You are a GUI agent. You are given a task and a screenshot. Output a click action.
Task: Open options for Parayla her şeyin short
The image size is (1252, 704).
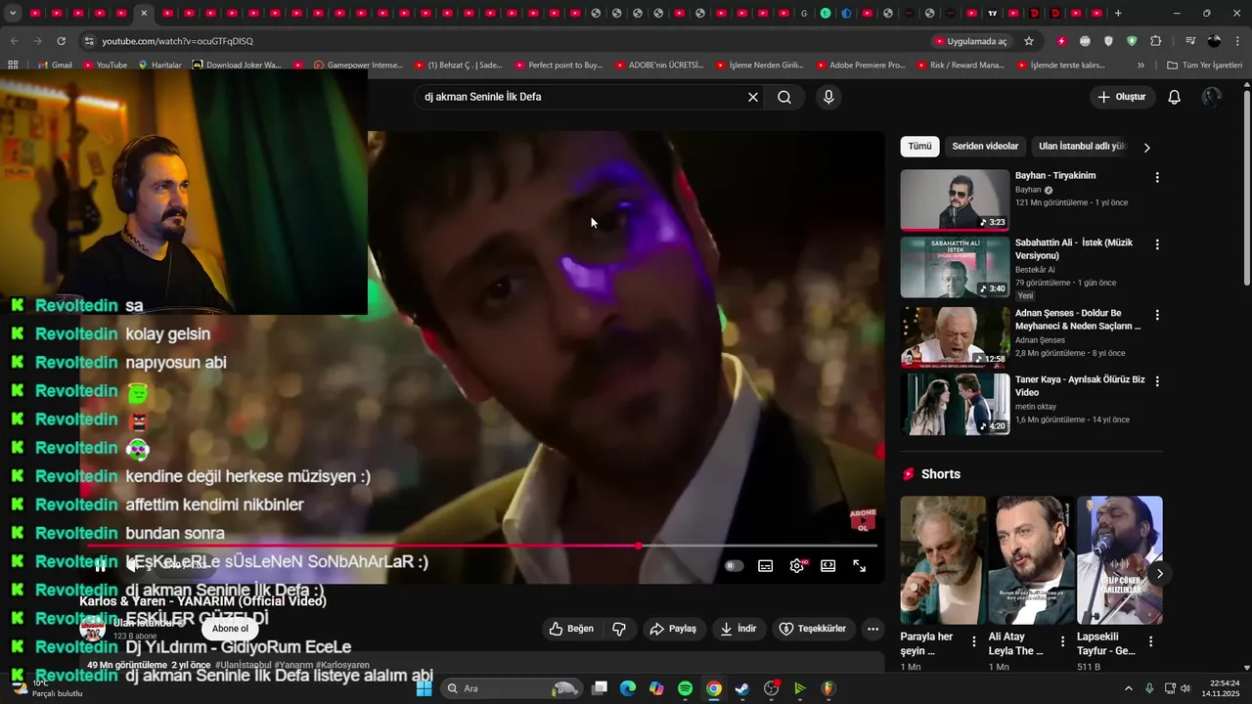pos(973,641)
